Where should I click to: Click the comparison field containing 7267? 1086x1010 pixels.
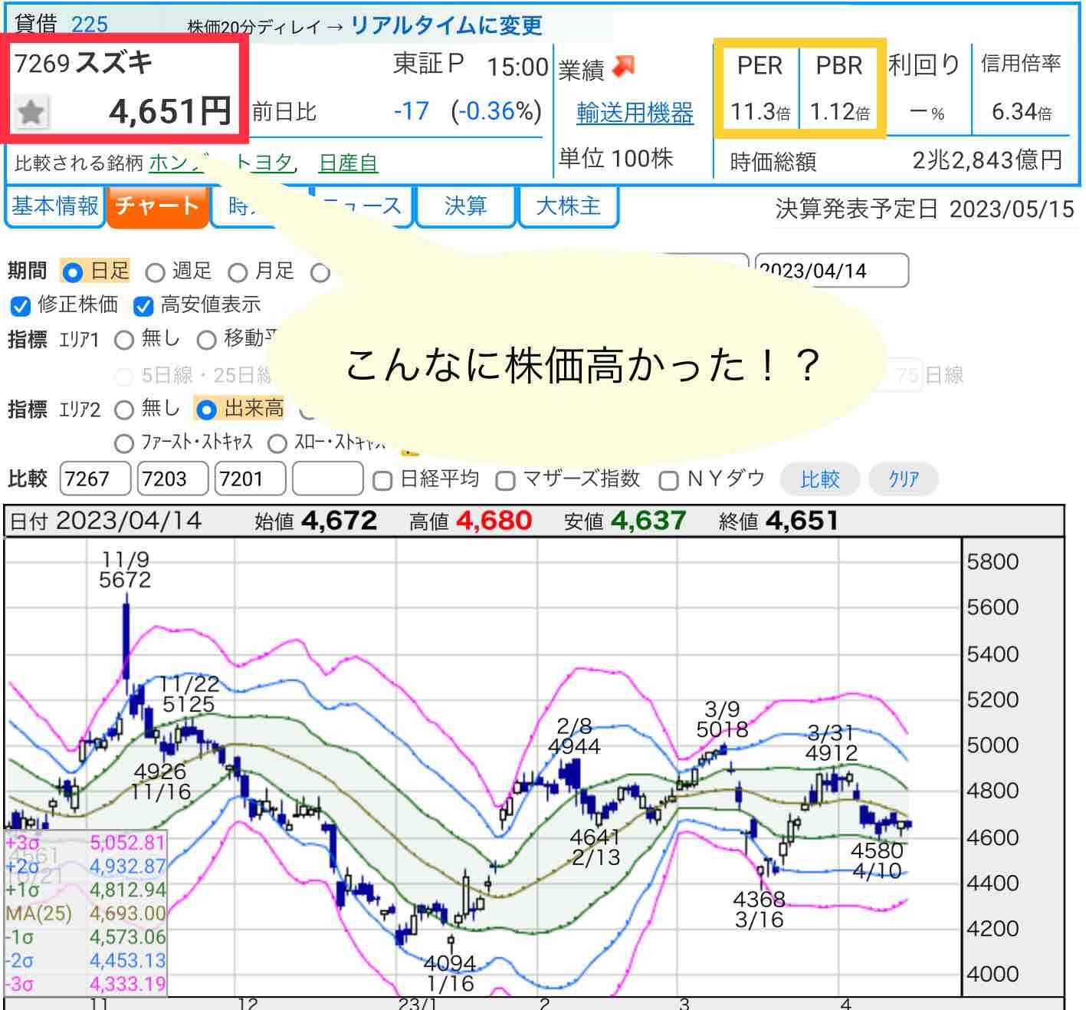[94, 479]
